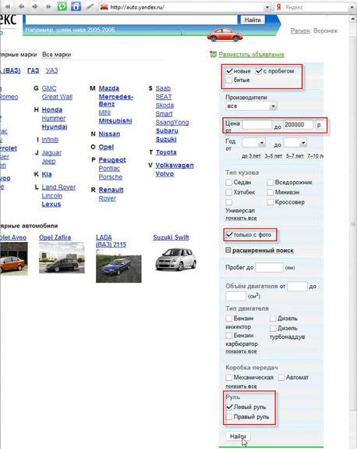Open the Toyota brand link

pos(166,152)
